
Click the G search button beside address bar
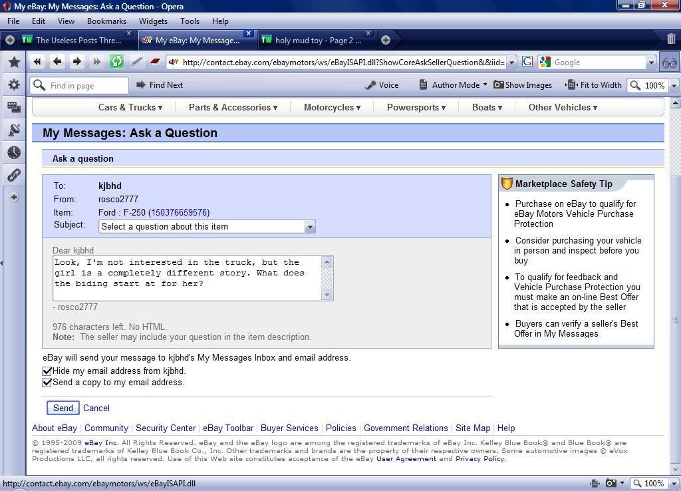[x=527, y=62]
